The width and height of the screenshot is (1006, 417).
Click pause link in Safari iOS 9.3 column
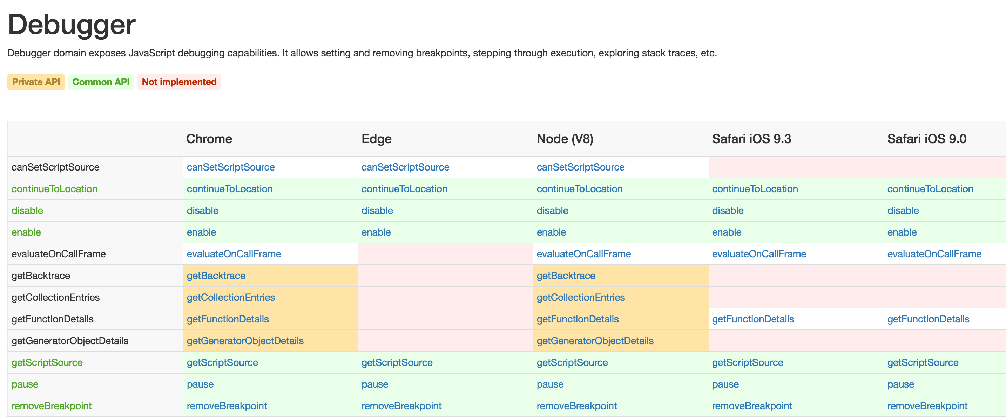[725, 385]
